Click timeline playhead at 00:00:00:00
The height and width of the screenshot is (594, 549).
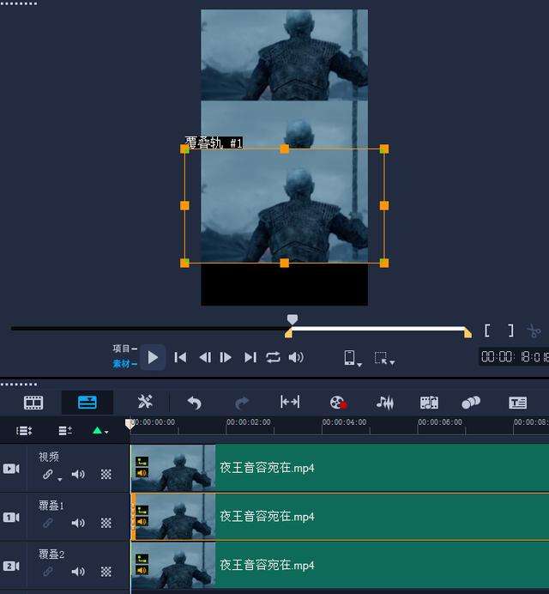(130, 423)
